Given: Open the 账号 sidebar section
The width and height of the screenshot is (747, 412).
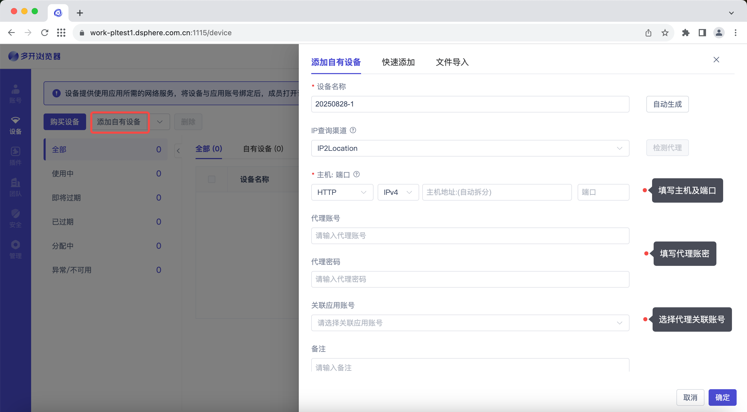Looking at the screenshot, I should tap(15, 94).
